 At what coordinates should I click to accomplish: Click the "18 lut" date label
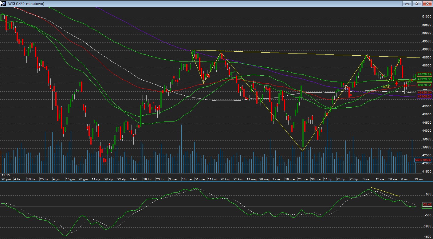148,179
